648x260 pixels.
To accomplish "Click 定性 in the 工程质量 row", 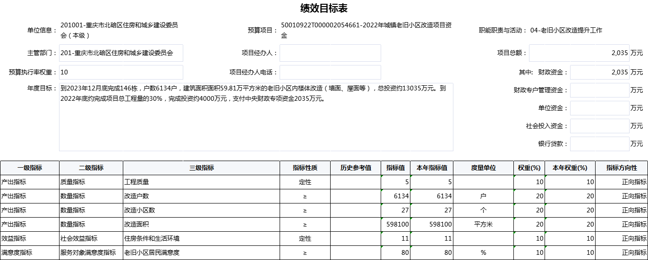I will (x=305, y=182).
